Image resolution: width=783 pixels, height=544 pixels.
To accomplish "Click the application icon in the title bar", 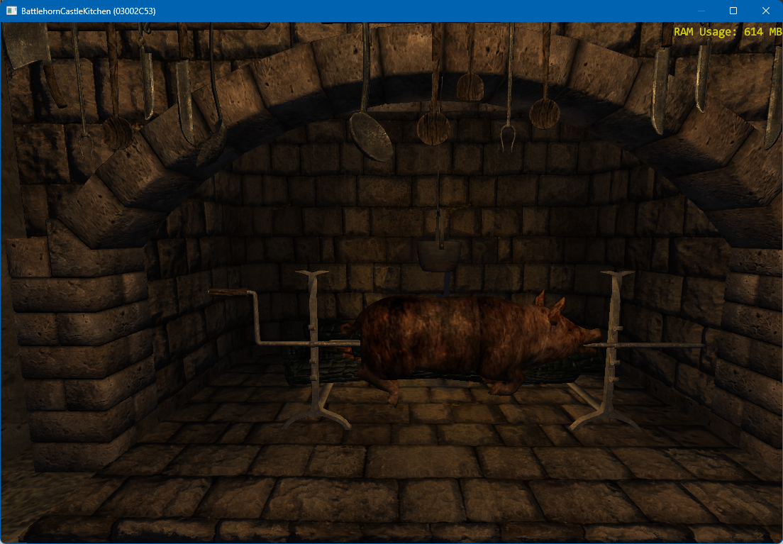I will click(11, 11).
